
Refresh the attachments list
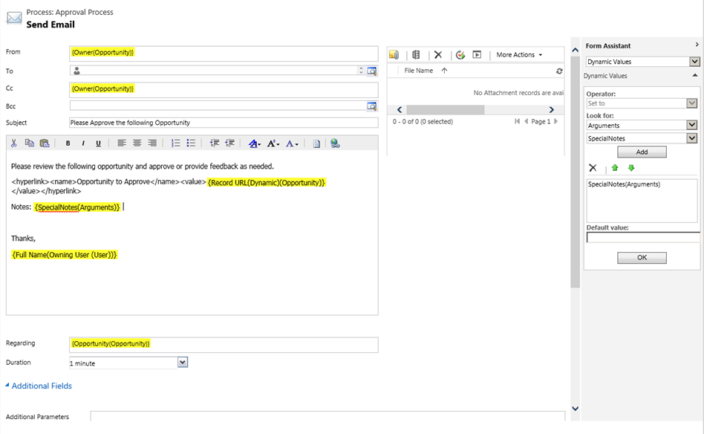click(x=559, y=71)
